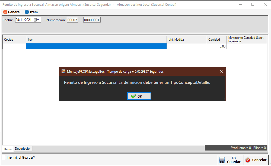Image resolution: width=271 pixels, height=166 pixels.
Task: Click the floppy disk Guardar icon
Action: 222,160
